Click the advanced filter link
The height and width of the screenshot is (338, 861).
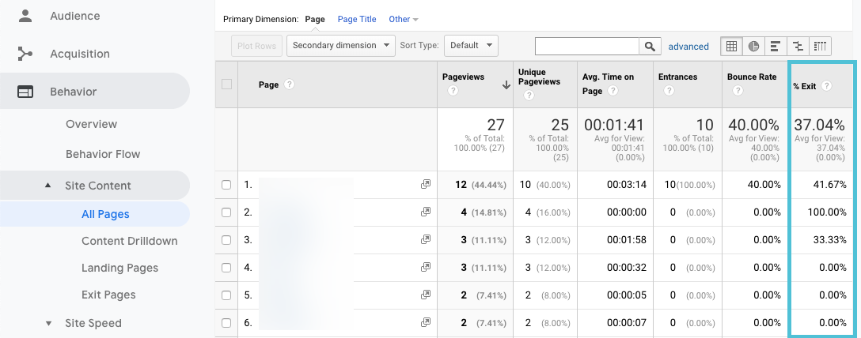coord(688,47)
